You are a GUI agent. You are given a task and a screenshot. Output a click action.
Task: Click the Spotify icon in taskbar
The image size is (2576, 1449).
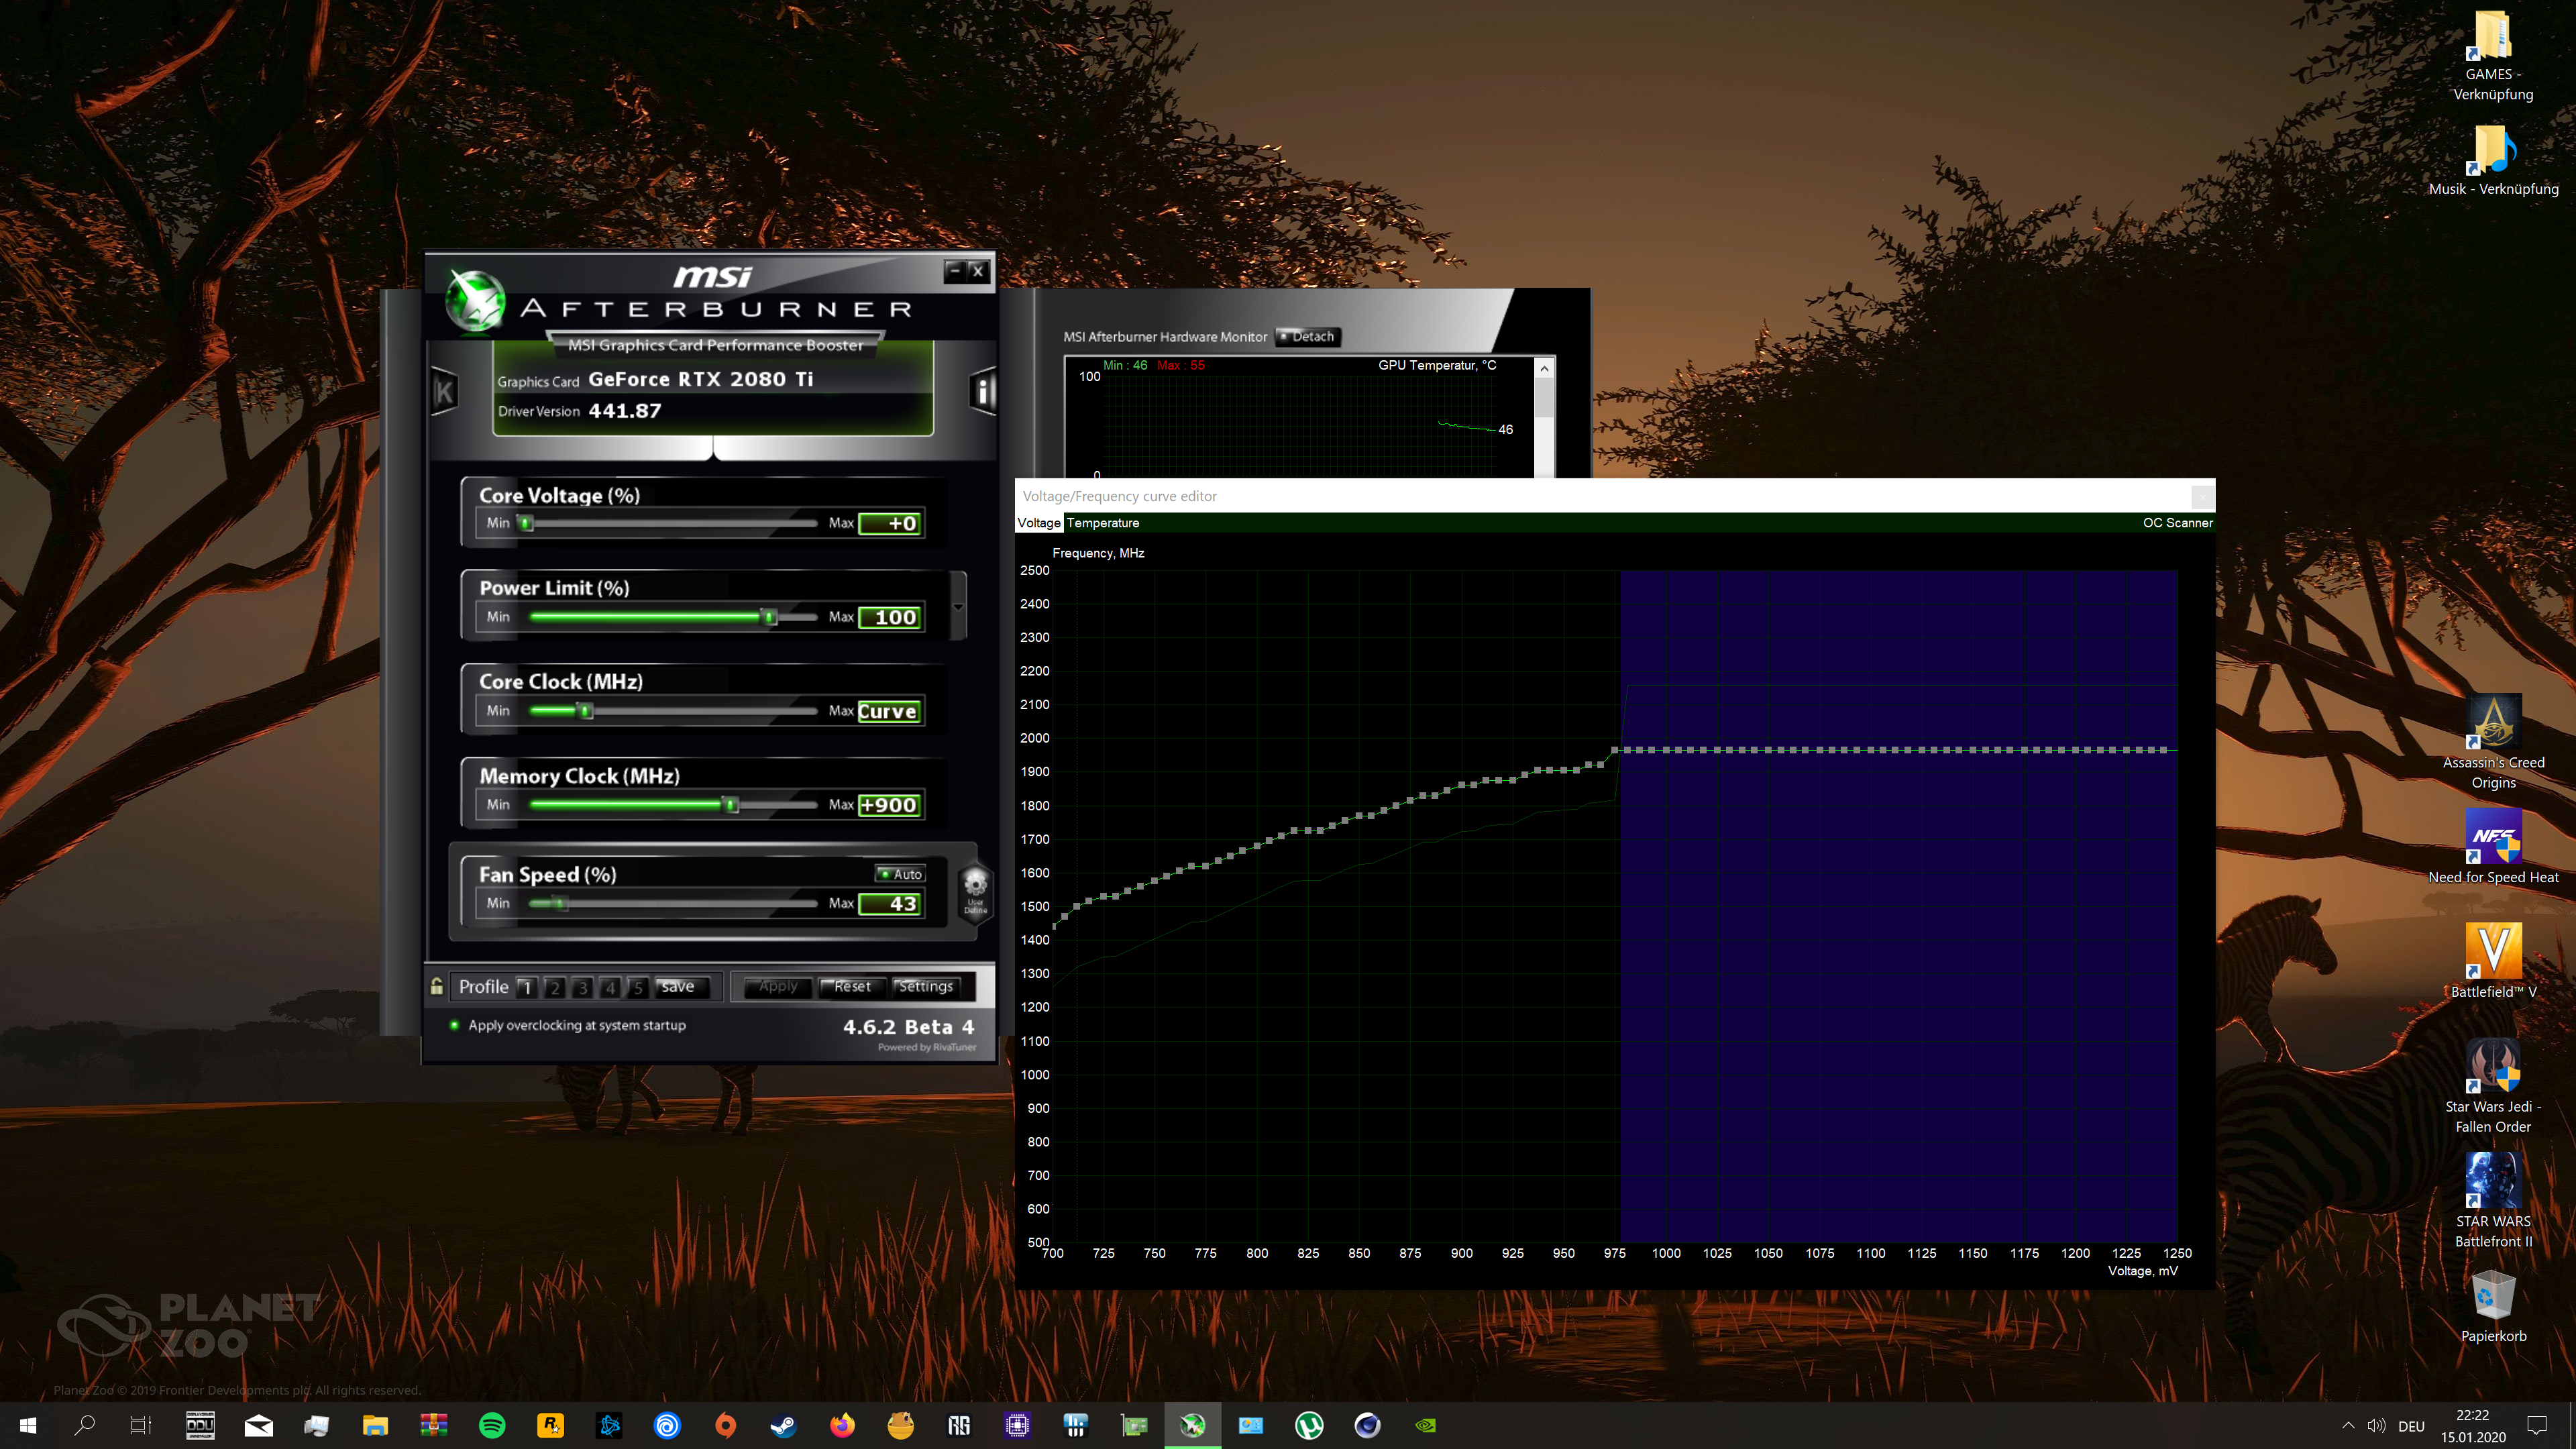[492, 1425]
